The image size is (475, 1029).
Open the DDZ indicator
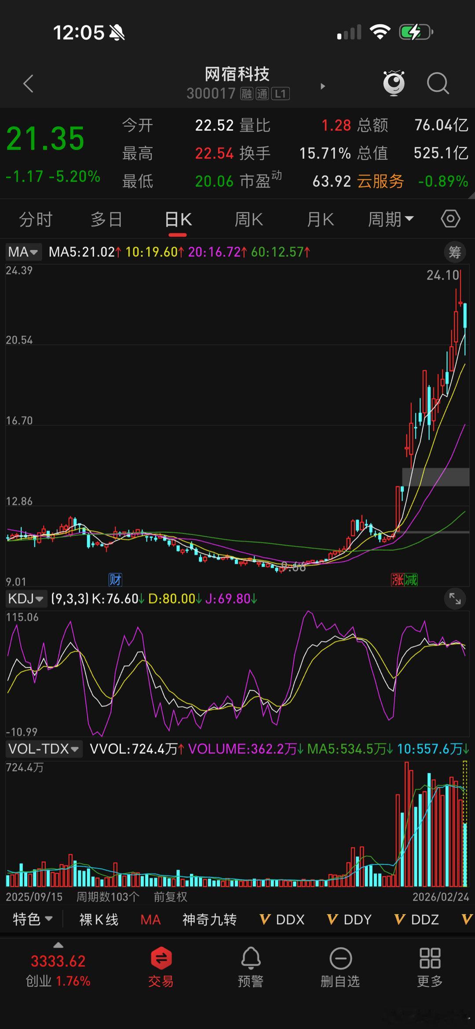417,920
